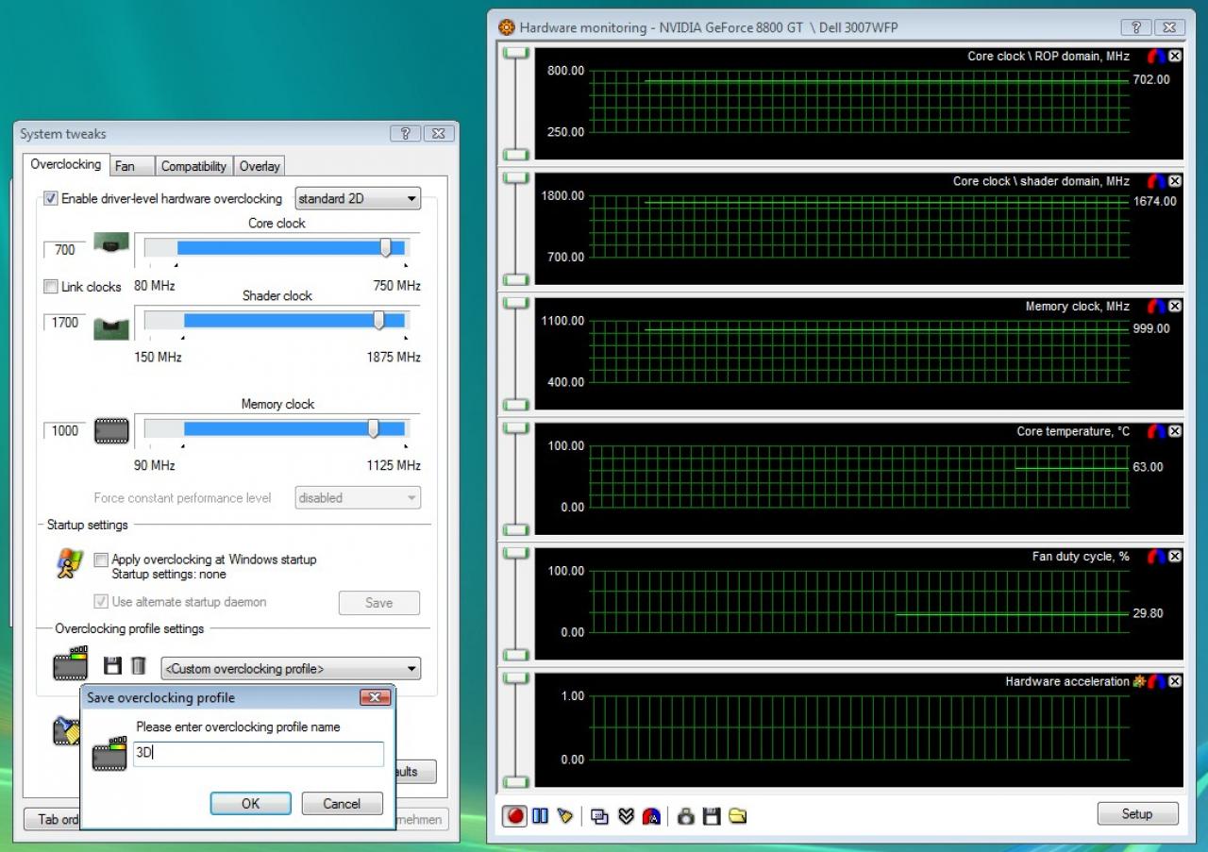Screen dimensions: 1208x852
Task: Click the '1875 MHz' shader clock maximum label
Action: click(x=394, y=358)
